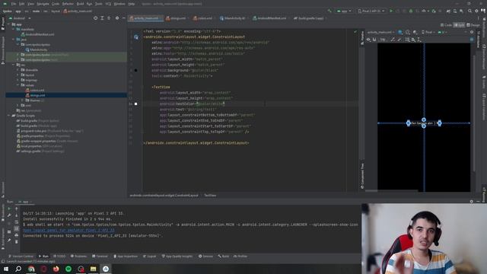Open Search Everywhere magnifier icon
Screen dimensions: 487x274
(469, 11)
